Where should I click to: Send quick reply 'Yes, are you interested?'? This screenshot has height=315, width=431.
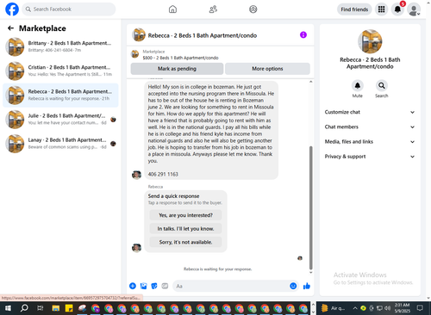(185, 215)
